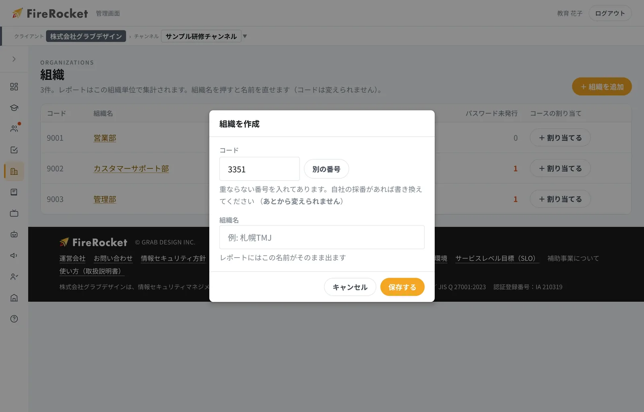Image resolution: width=644 pixels, height=412 pixels.
Task: Click the code cell 9001
Action: 55,138
